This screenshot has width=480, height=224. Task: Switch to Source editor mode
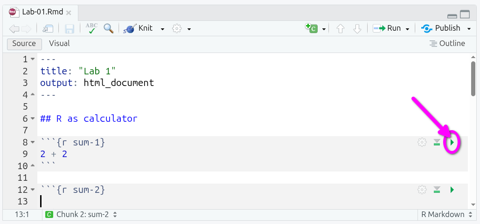coord(24,44)
